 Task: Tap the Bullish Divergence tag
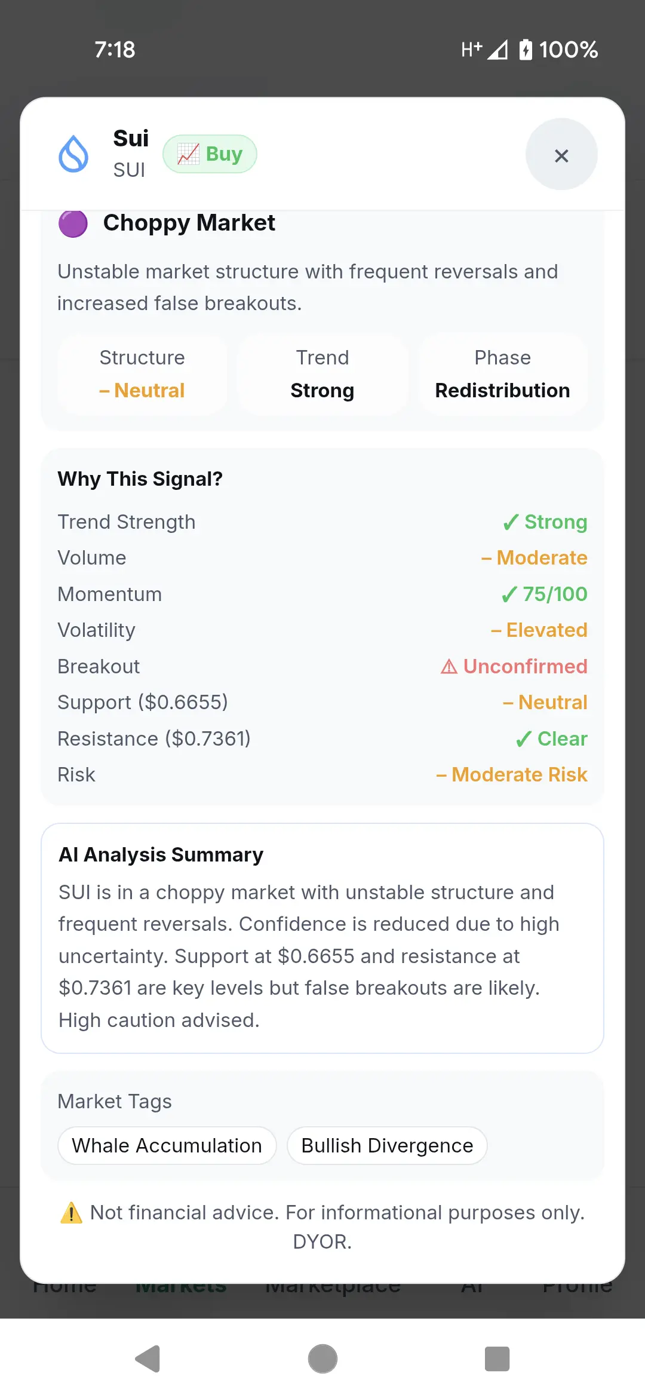click(x=387, y=1145)
